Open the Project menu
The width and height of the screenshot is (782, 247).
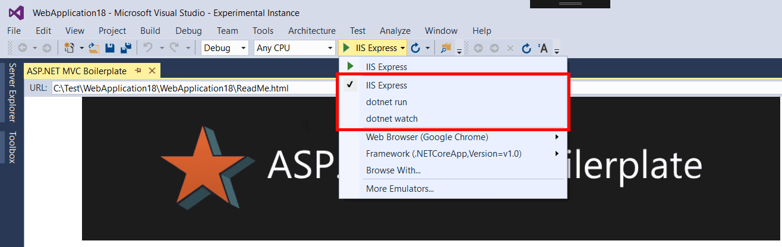112,31
